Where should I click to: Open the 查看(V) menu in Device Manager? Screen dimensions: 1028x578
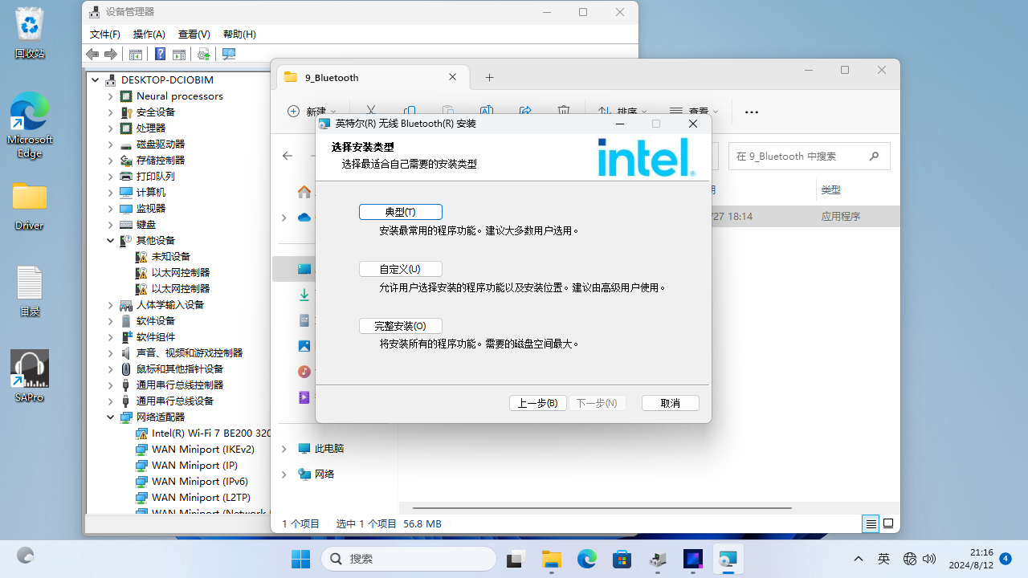click(194, 35)
